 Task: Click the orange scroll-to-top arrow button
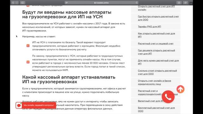pyautogui.click(x=180, y=89)
